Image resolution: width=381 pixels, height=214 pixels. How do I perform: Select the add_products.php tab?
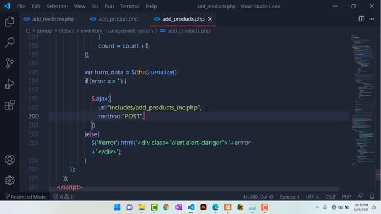point(183,19)
